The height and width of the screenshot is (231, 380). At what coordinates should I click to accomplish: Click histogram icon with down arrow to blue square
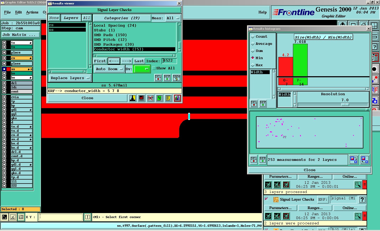[354, 160]
